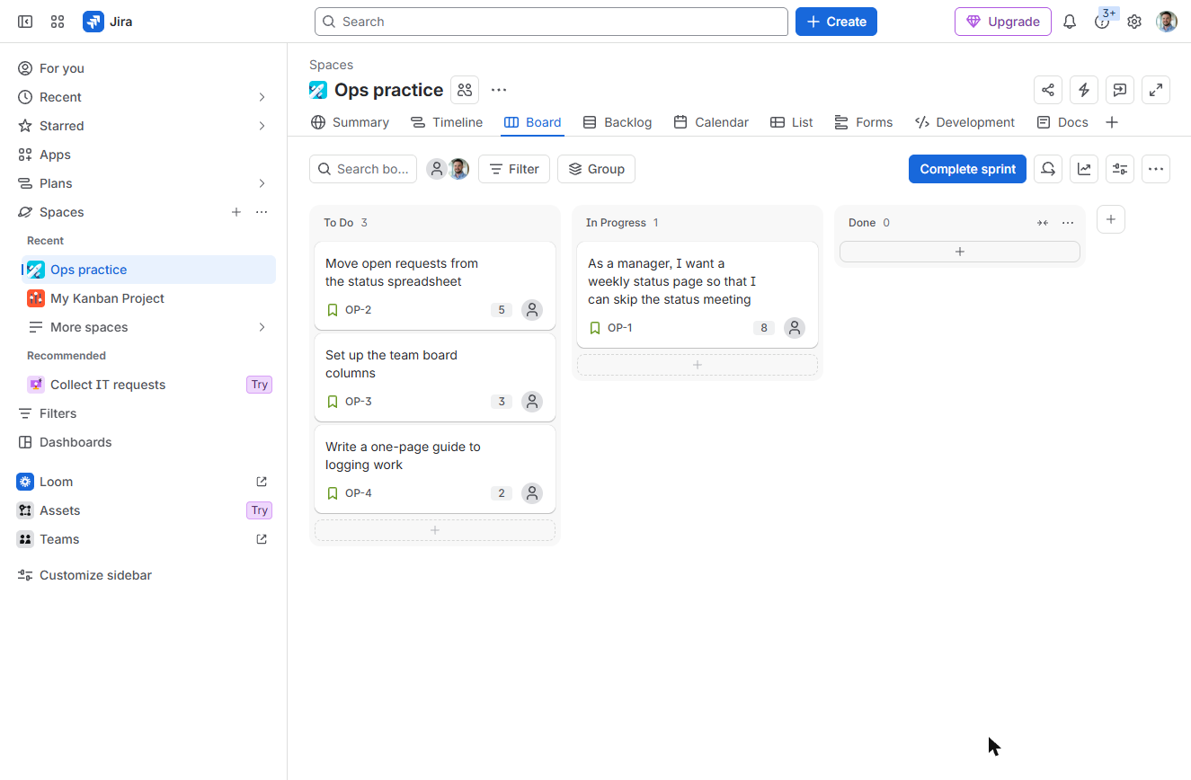Image resolution: width=1191 pixels, height=780 pixels.
Task: Click the Upgrade button
Action: (1003, 22)
